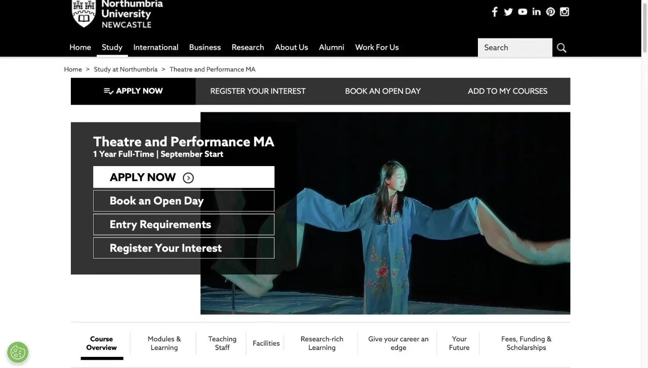This screenshot has height=368, width=648.
Task: Click the white APPLY NOW banner button
Action: pyautogui.click(x=184, y=177)
